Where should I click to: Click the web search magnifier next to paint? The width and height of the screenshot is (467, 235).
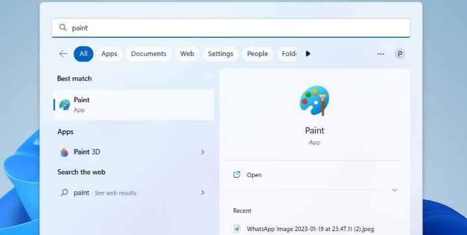(64, 193)
